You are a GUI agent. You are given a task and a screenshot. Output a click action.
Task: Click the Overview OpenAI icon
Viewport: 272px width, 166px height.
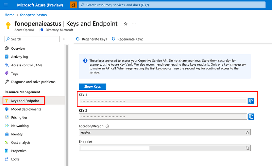tap(6, 48)
